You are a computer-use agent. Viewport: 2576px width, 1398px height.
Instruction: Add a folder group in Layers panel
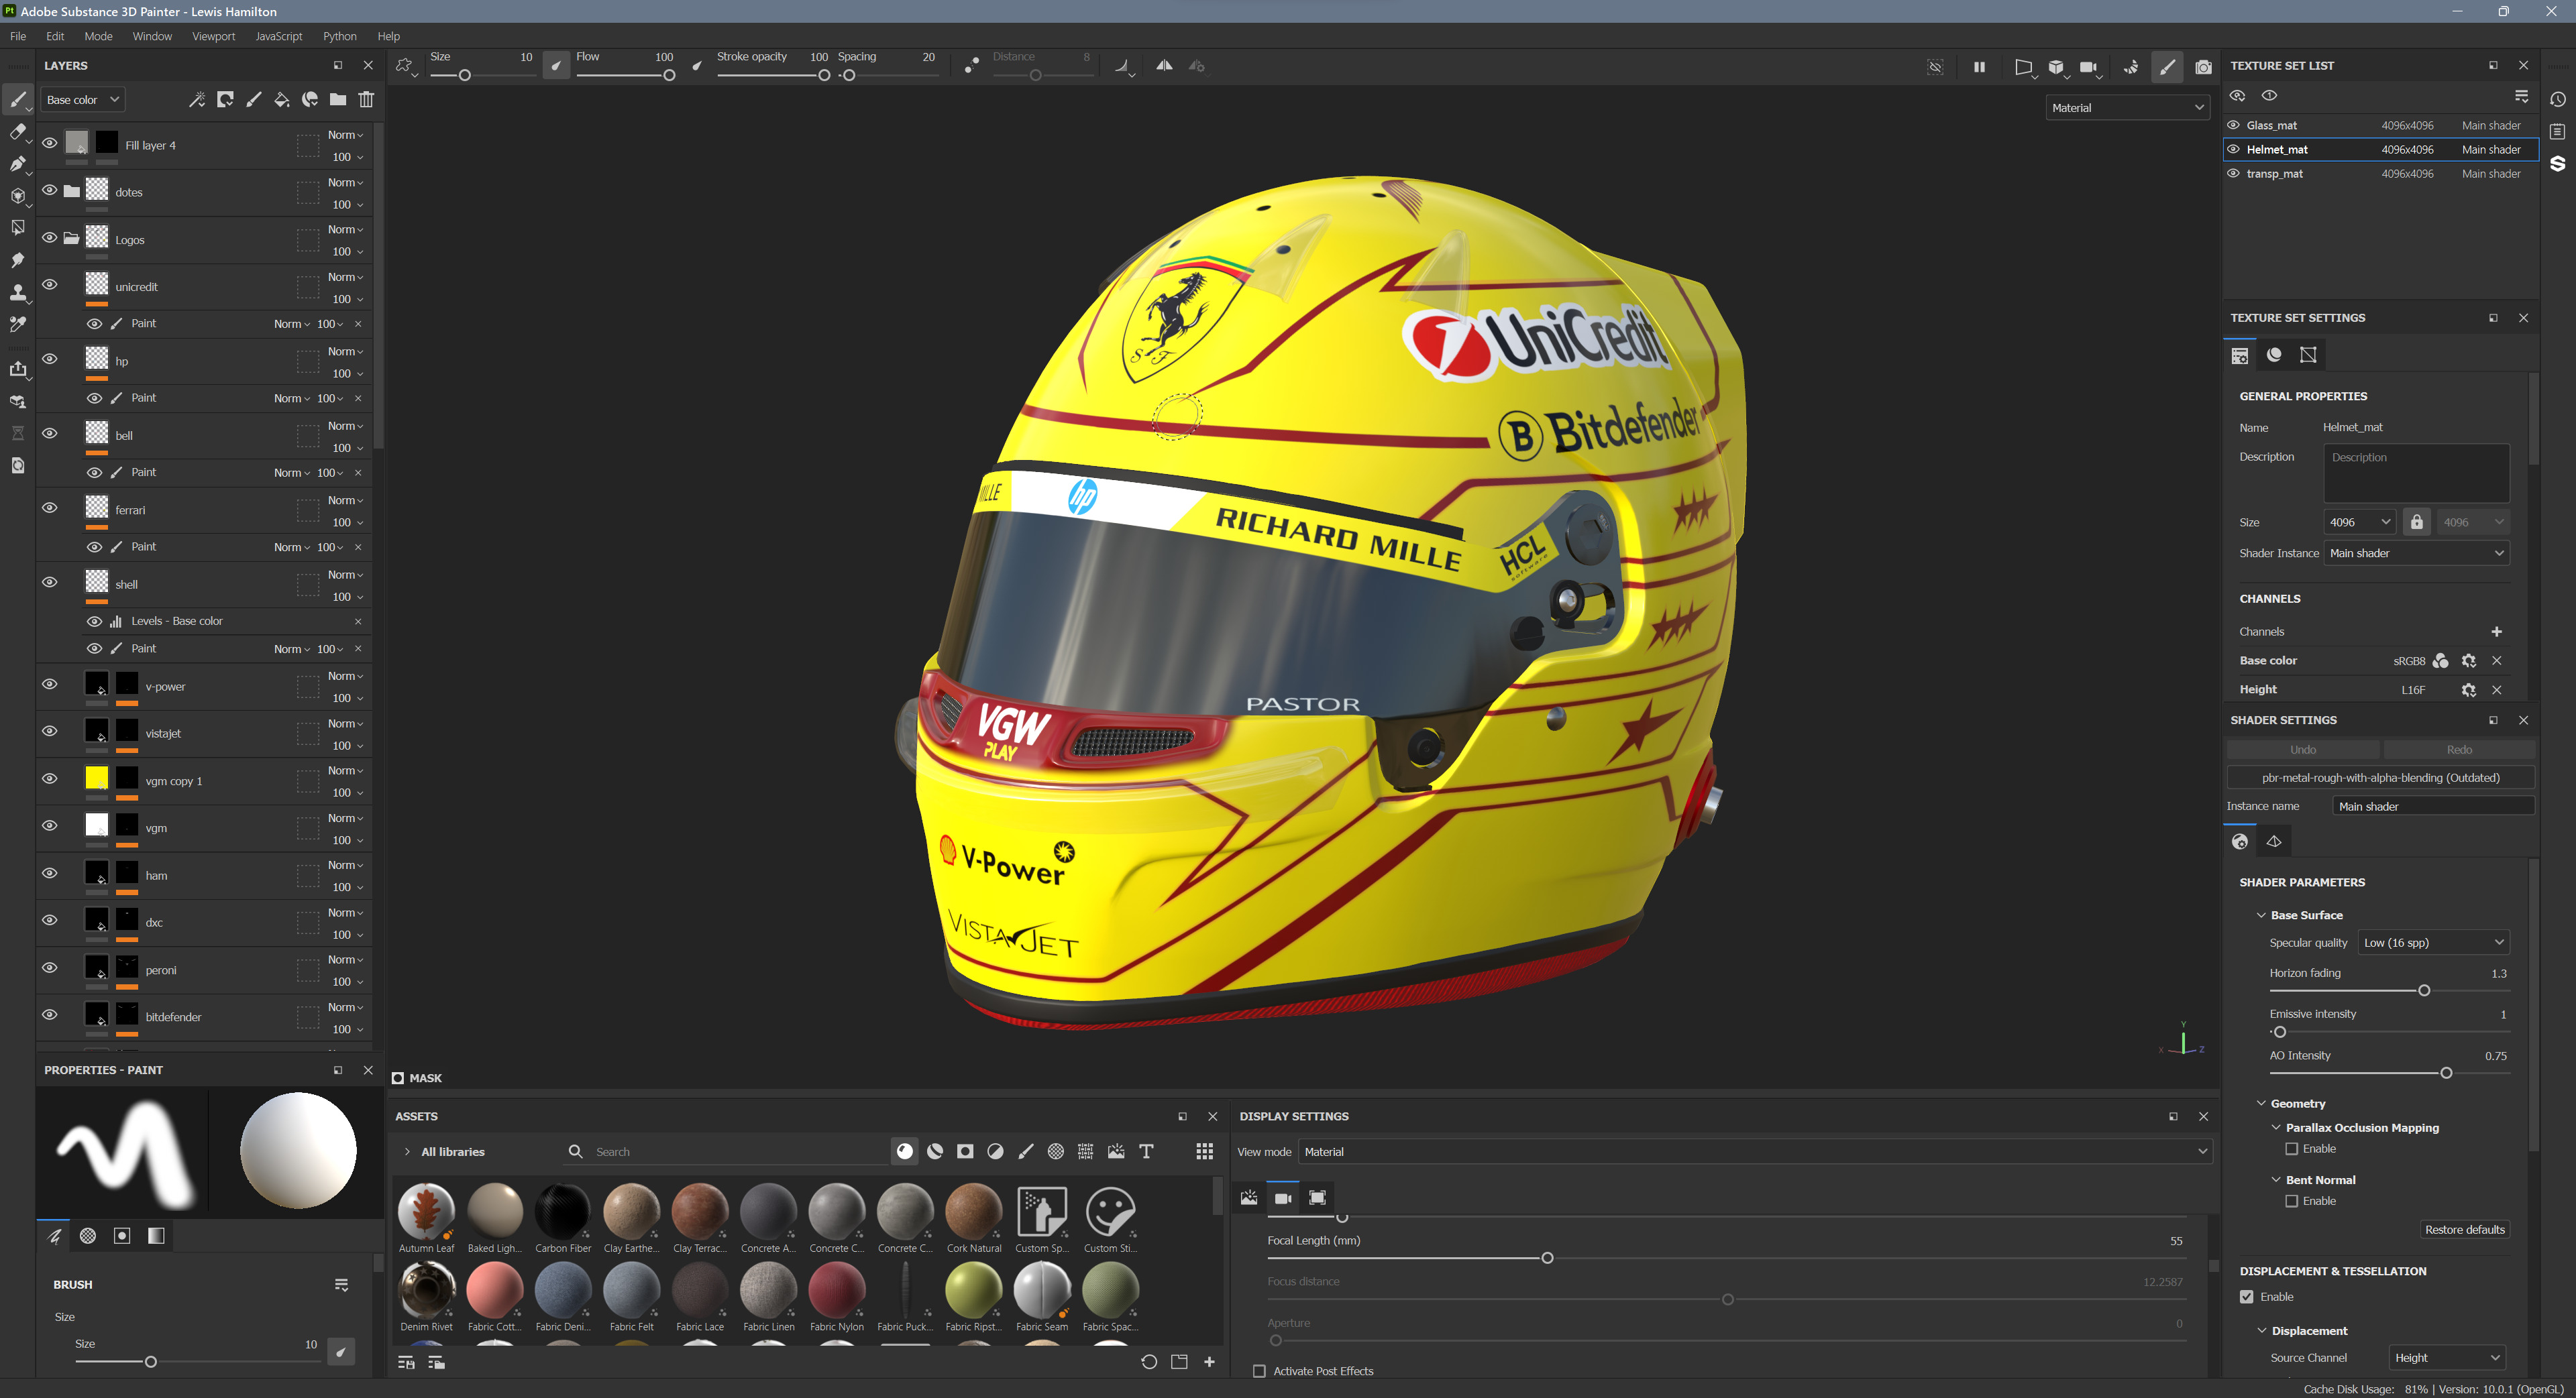(338, 100)
